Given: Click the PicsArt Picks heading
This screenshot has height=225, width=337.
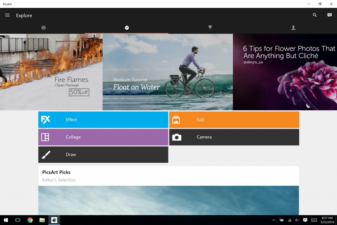Looking at the screenshot, I should (x=56, y=172).
